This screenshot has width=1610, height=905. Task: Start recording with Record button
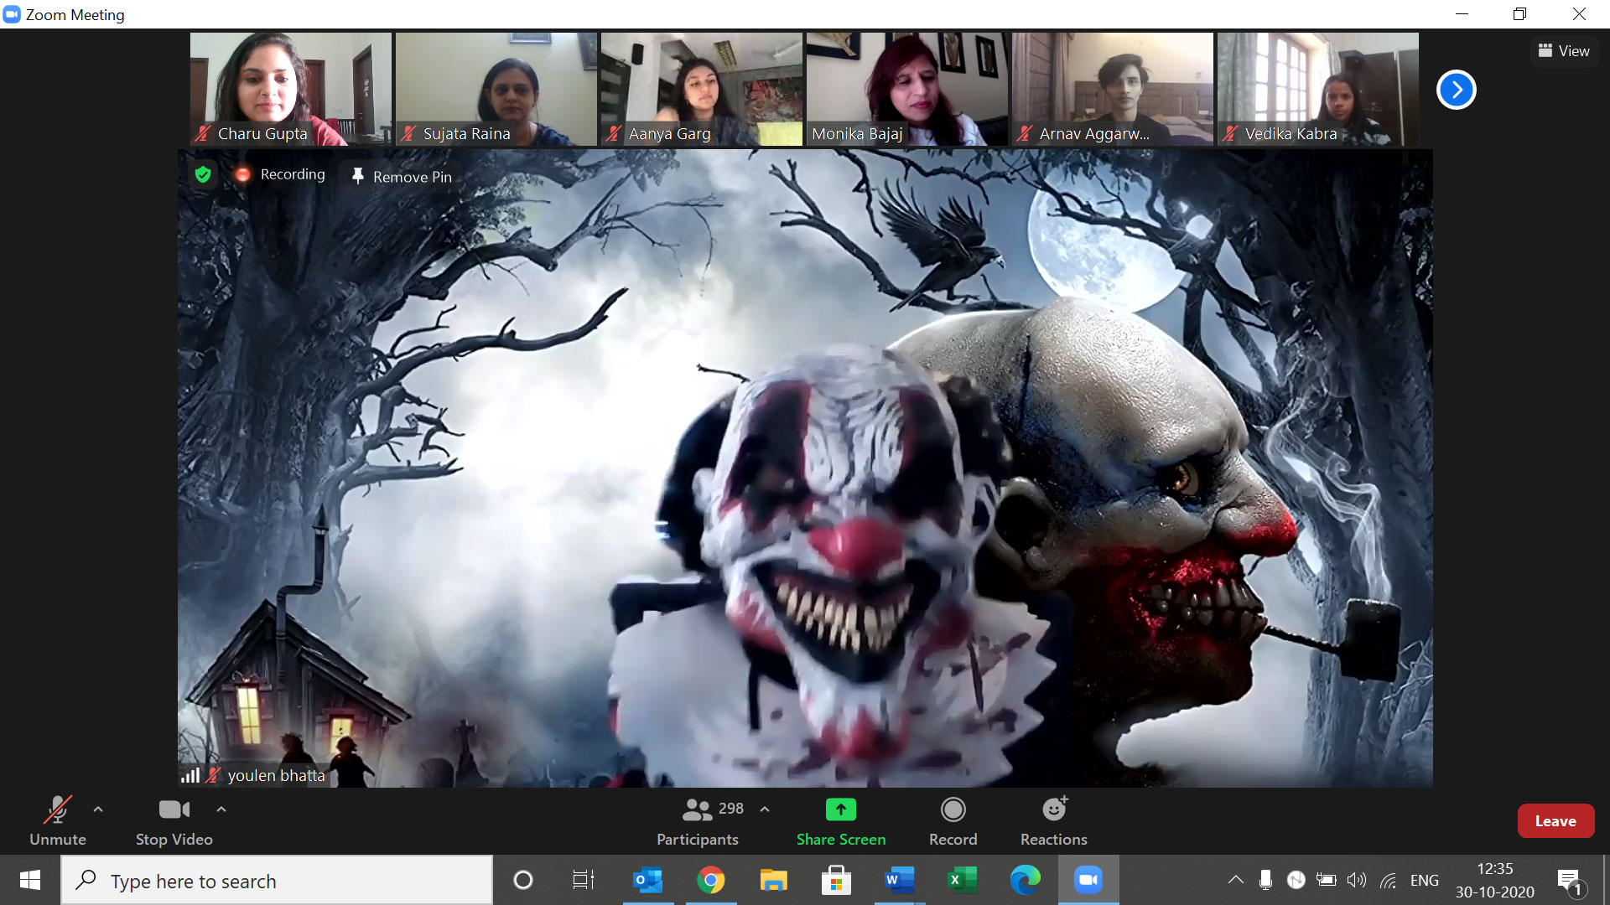click(953, 820)
